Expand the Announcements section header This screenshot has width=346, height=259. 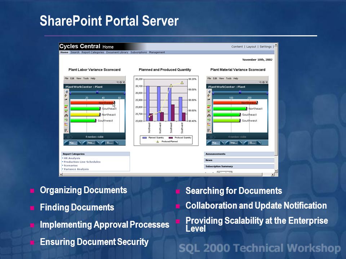[239, 154]
